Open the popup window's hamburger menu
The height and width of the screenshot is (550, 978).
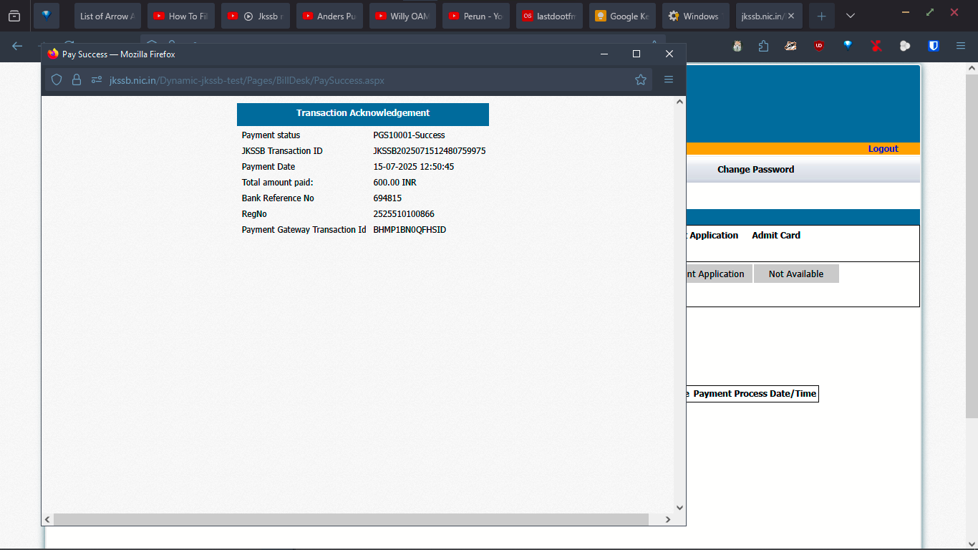669,80
